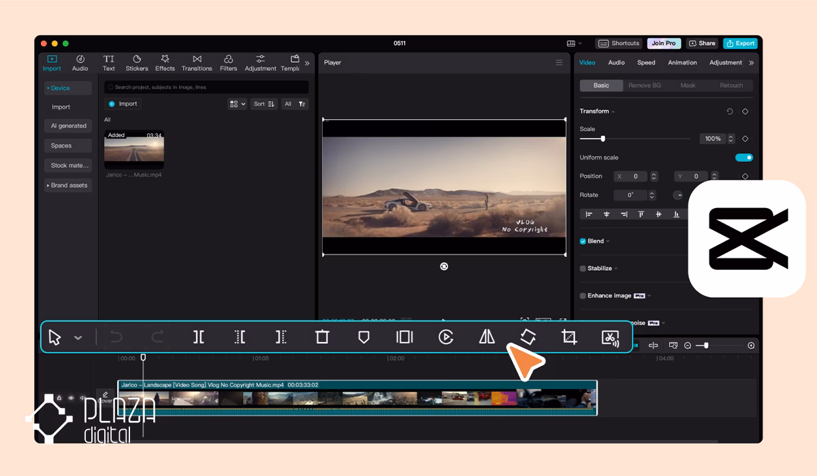This screenshot has width=817, height=476.
Task: Open the Import media tab
Action: [52, 63]
